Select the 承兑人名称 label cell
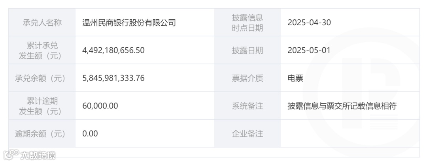 42,22
